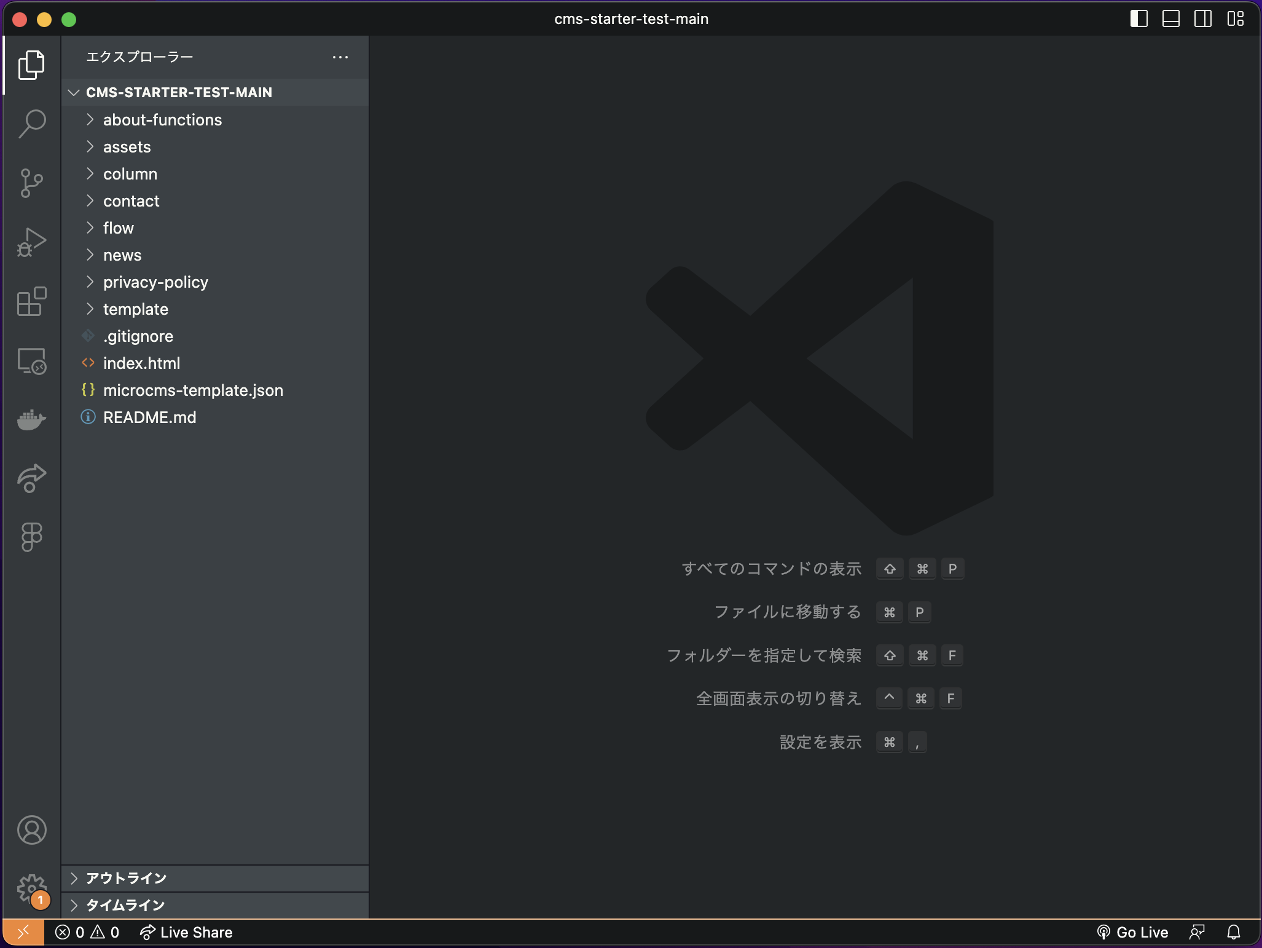Customize layout button in title bar
Screen dimensions: 1262x948
1236,19
